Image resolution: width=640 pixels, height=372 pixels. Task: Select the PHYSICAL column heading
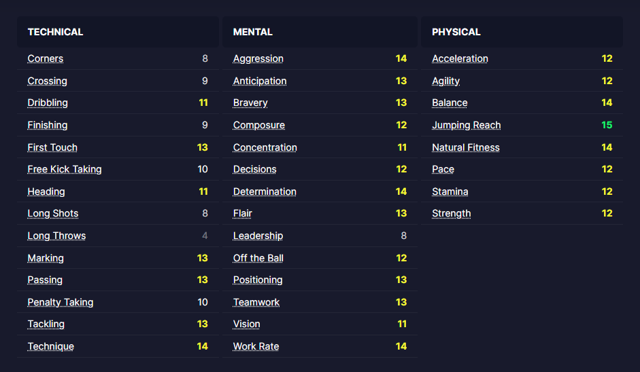pos(456,32)
